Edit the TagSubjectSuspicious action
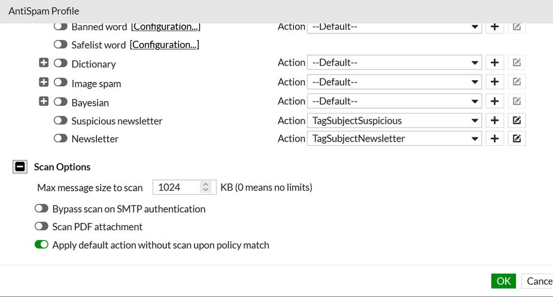This screenshot has width=553, height=297. click(516, 120)
